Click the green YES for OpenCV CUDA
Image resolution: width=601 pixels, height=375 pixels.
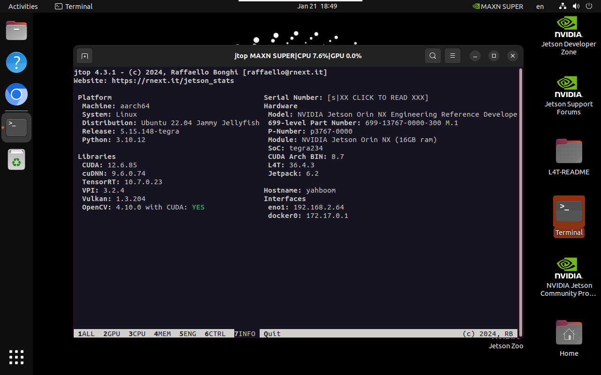pos(198,207)
